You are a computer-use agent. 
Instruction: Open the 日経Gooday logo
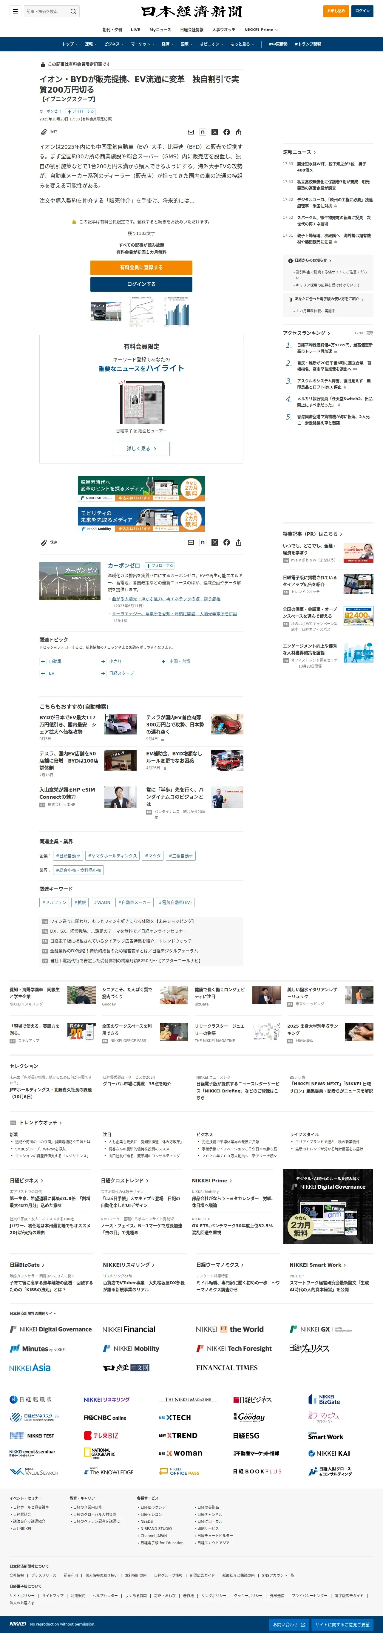point(249,1417)
